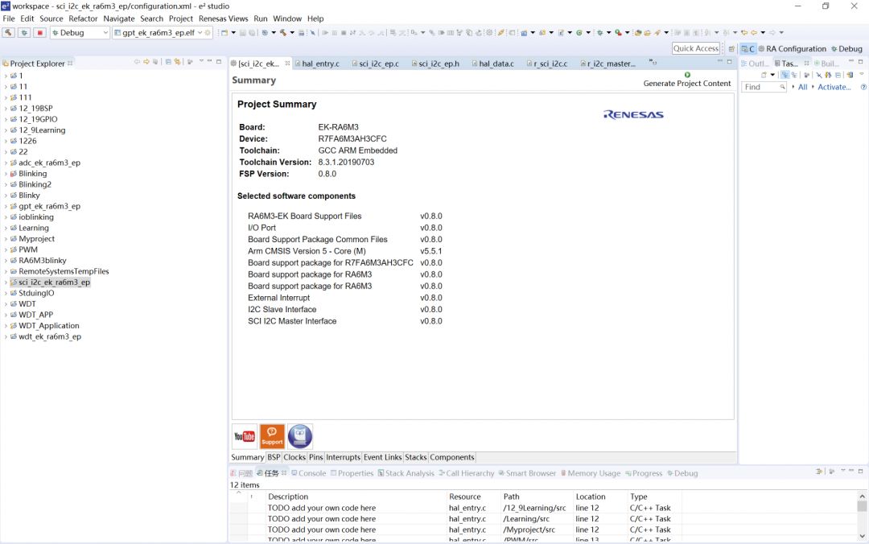Switch to the Stacks tab
Image resolution: width=869 pixels, height=544 pixels.
point(416,458)
